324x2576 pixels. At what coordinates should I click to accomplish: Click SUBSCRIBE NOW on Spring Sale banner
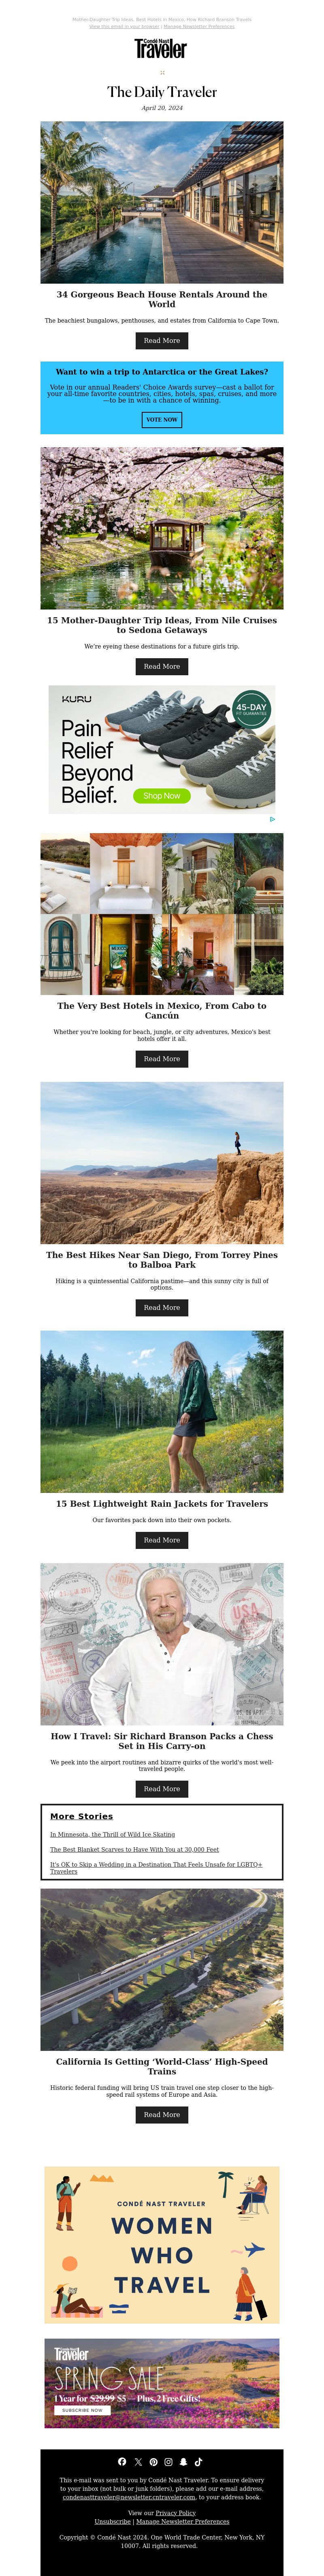point(83,2411)
